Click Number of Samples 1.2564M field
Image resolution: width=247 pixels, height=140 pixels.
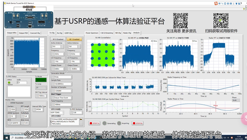pyautogui.click(x=62, y=91)
